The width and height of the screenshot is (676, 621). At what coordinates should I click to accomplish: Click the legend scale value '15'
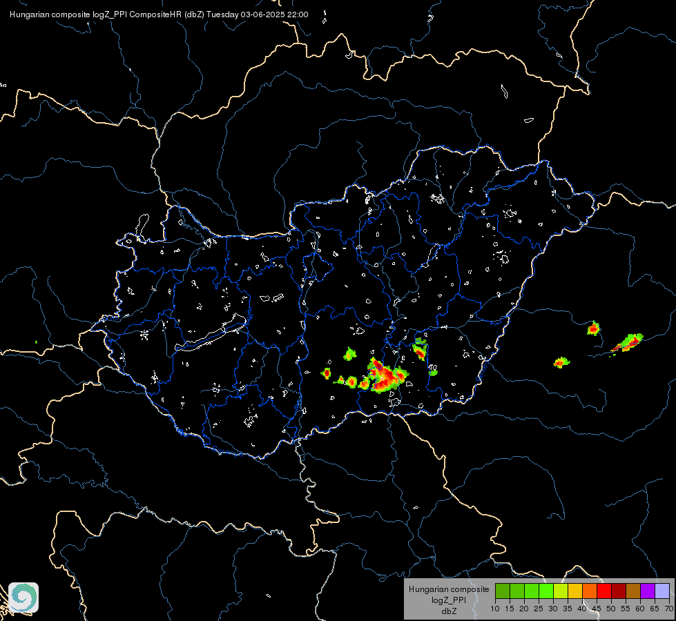coord(510,609)
